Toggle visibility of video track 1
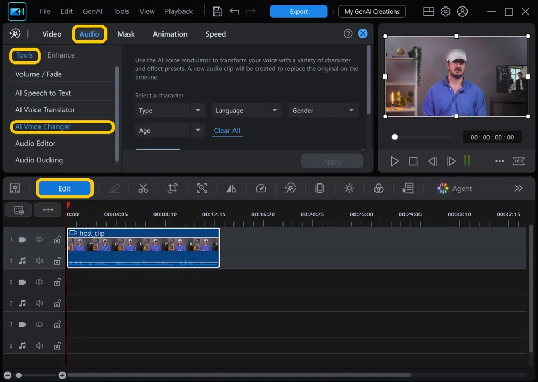Viewport: 538px width, 382px height. click(x=39, y=239)
